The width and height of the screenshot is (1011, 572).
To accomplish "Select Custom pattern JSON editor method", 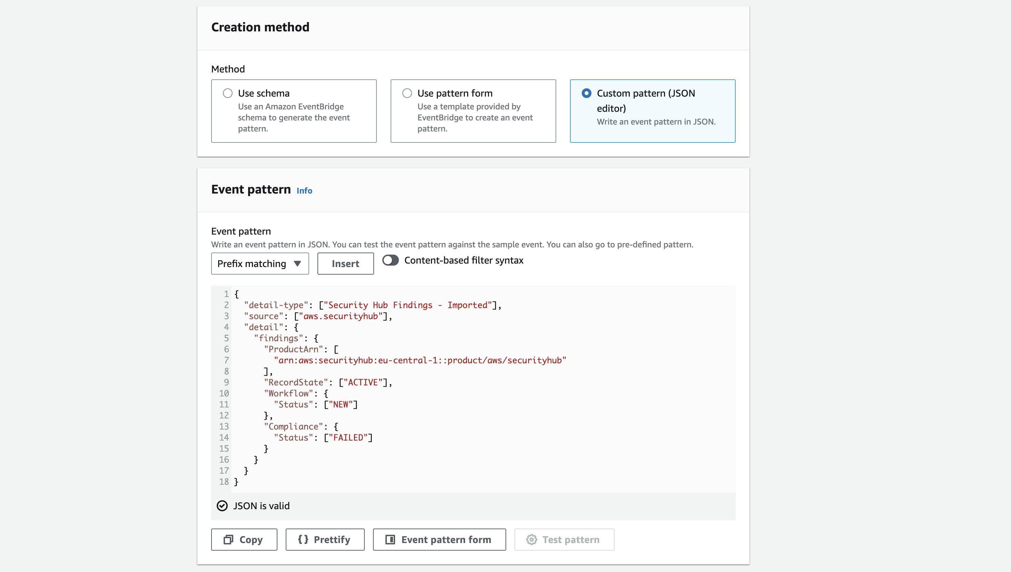I will pos(585,93).
